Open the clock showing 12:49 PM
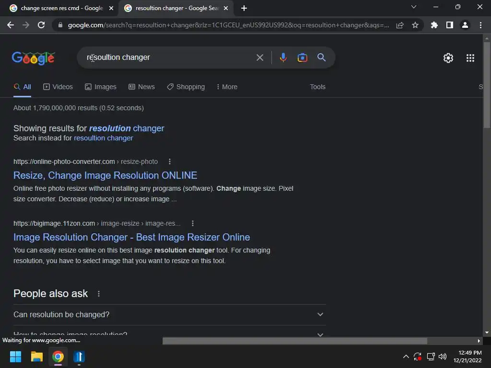Screen dimensions: 491x368 click(x=468, y=356)
